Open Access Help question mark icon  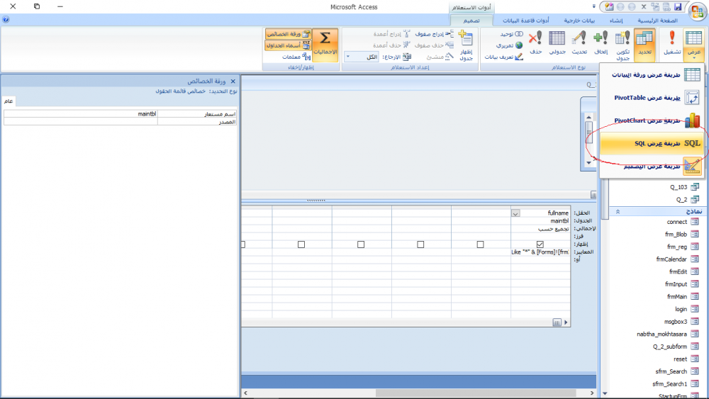(6, 19)
